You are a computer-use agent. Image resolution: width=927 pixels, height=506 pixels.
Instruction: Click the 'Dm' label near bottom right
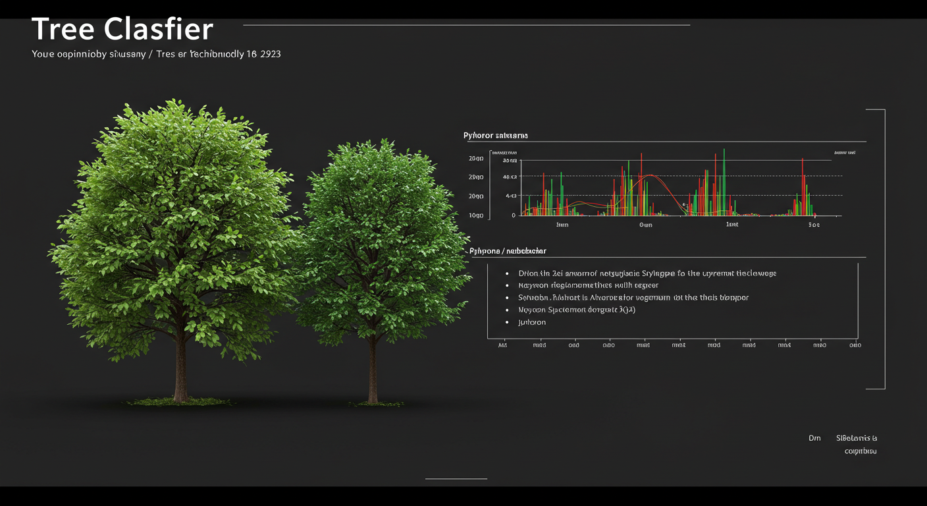[x=814, y=437]
